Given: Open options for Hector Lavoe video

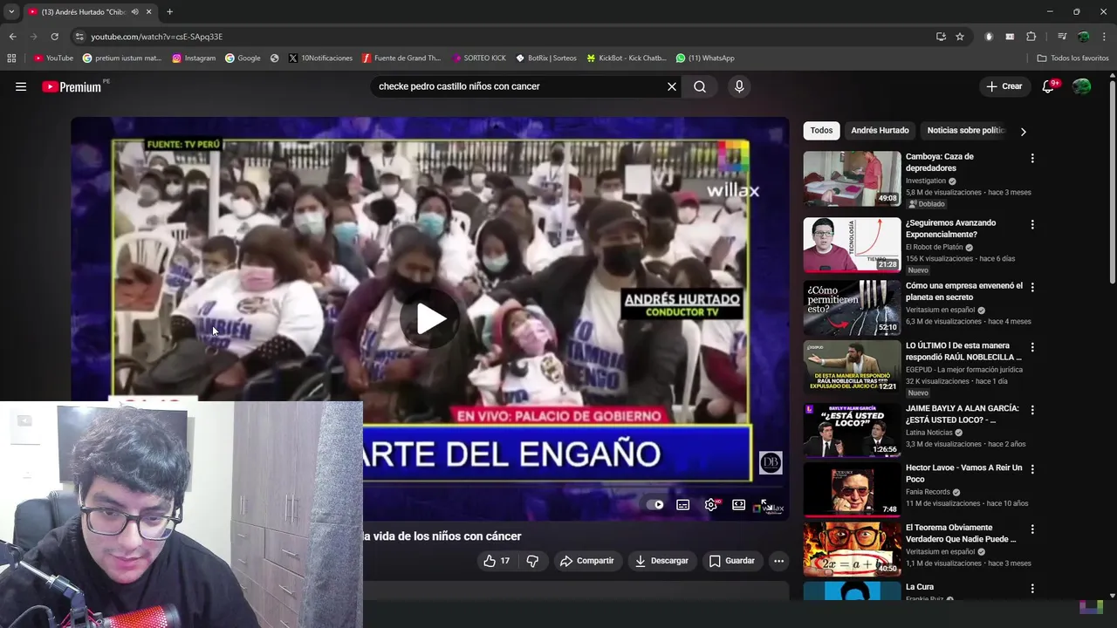Looking at the screenshot, I should 1032,469.
